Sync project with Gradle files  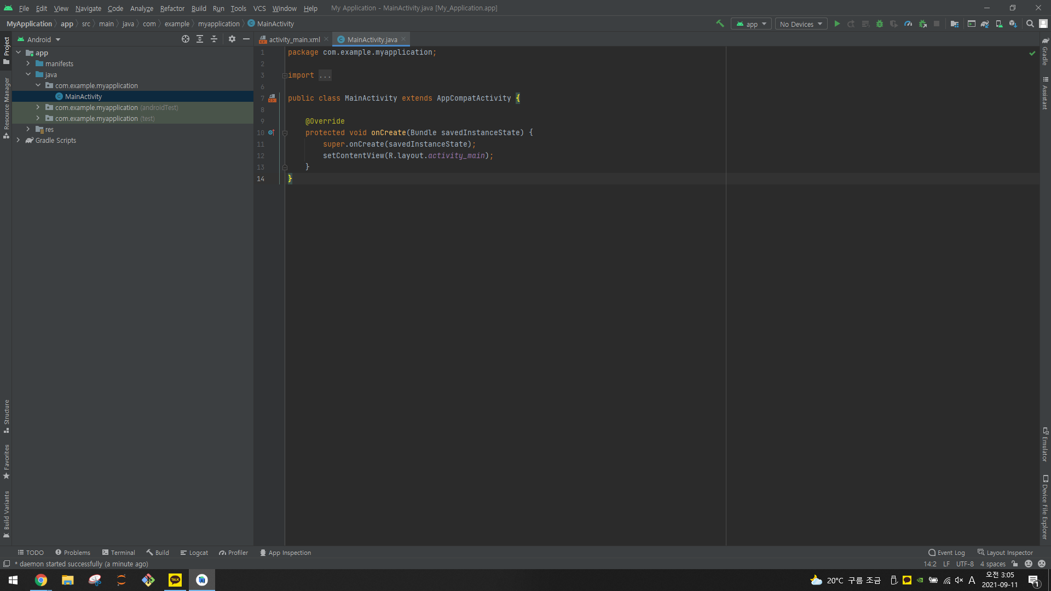[985, 24]
